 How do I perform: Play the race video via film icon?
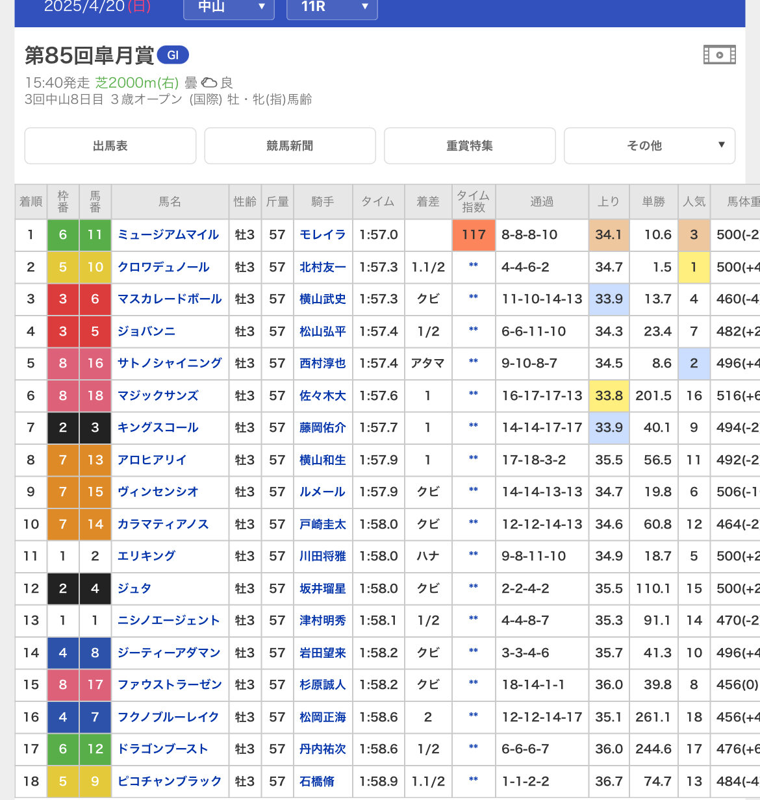click(719, 55)
